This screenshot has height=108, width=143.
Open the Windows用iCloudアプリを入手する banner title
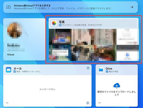coord(32,6)
